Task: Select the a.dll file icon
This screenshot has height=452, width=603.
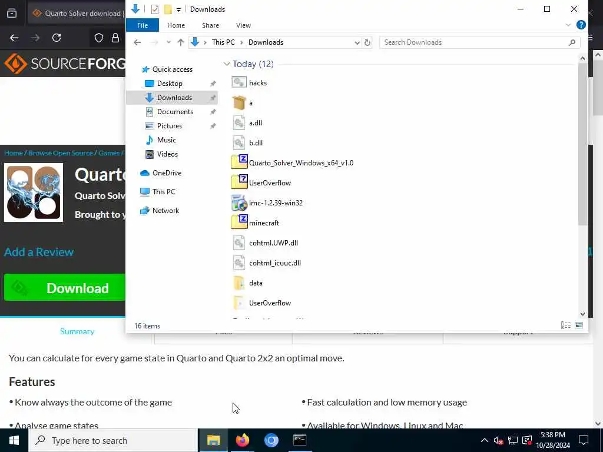Action: (239, 123)
